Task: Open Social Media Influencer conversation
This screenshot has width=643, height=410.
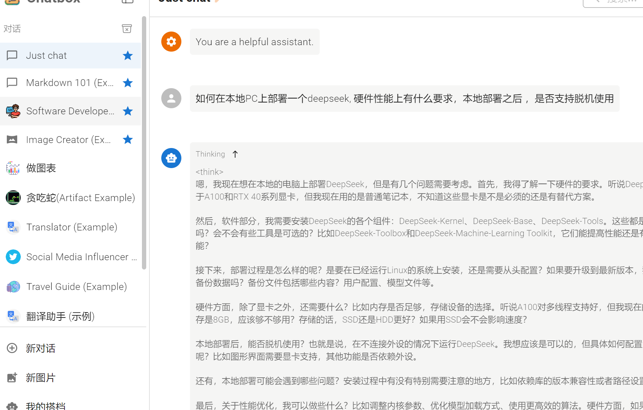Action: point(70,257)
